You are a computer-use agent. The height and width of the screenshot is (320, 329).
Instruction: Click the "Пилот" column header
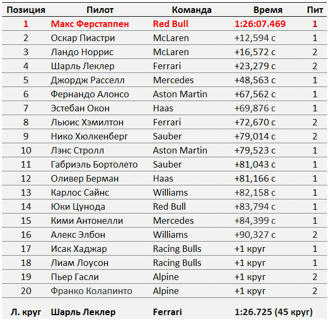coord(100,10)
